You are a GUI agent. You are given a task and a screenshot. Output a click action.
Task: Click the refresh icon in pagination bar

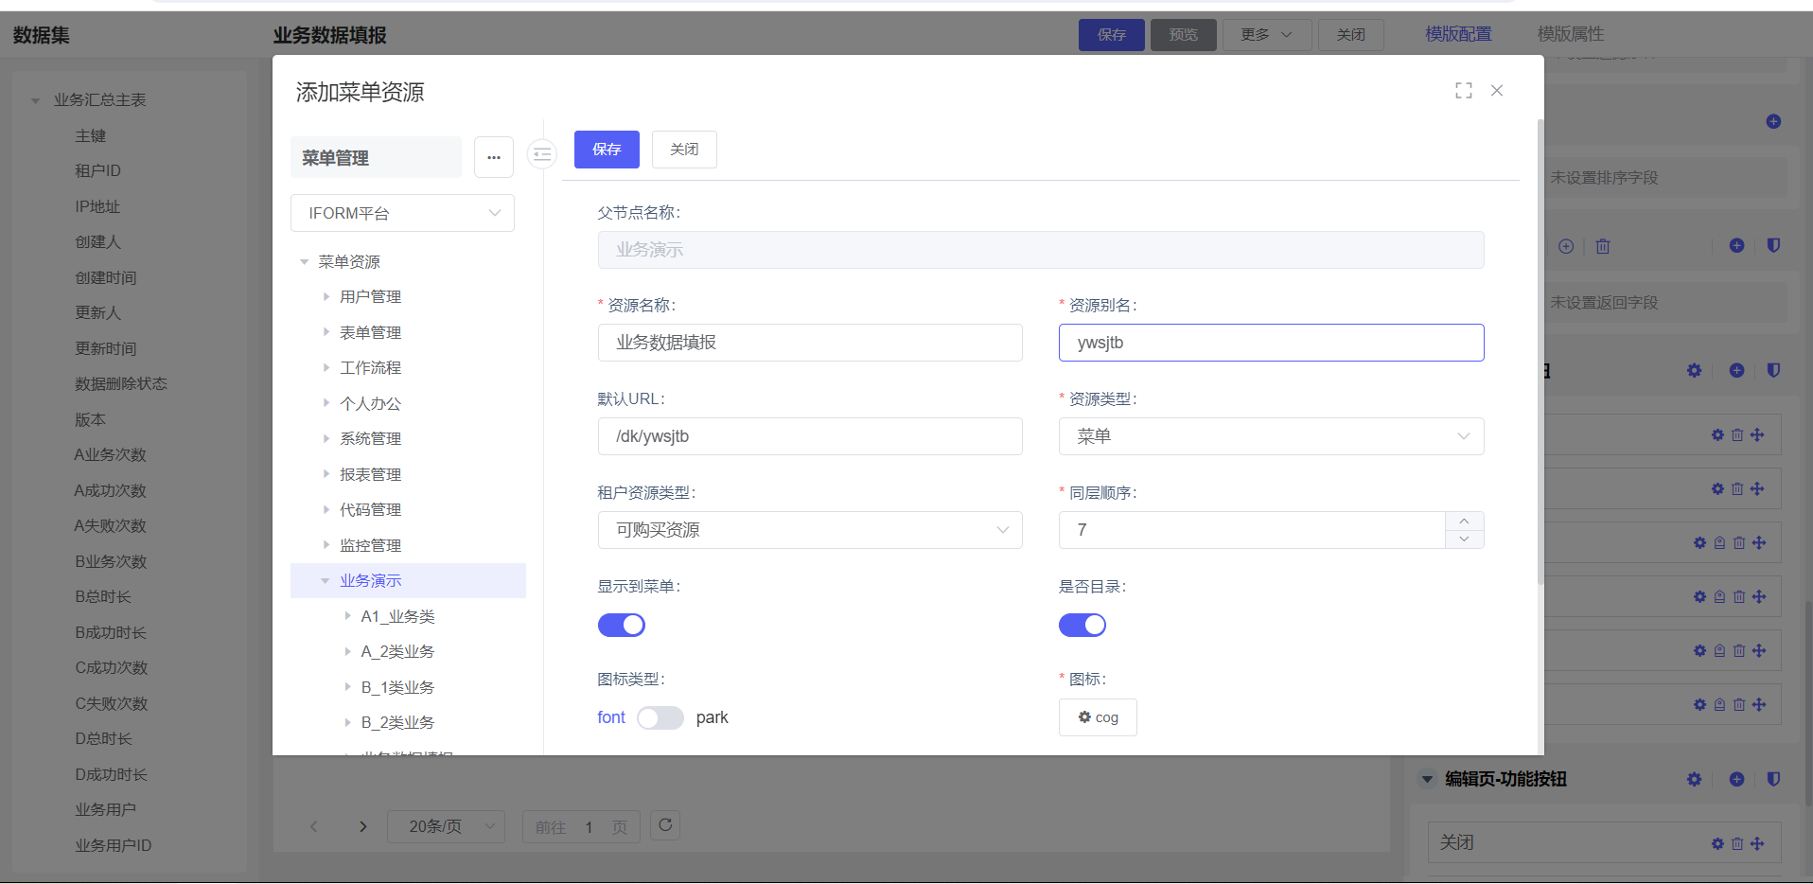665,825
